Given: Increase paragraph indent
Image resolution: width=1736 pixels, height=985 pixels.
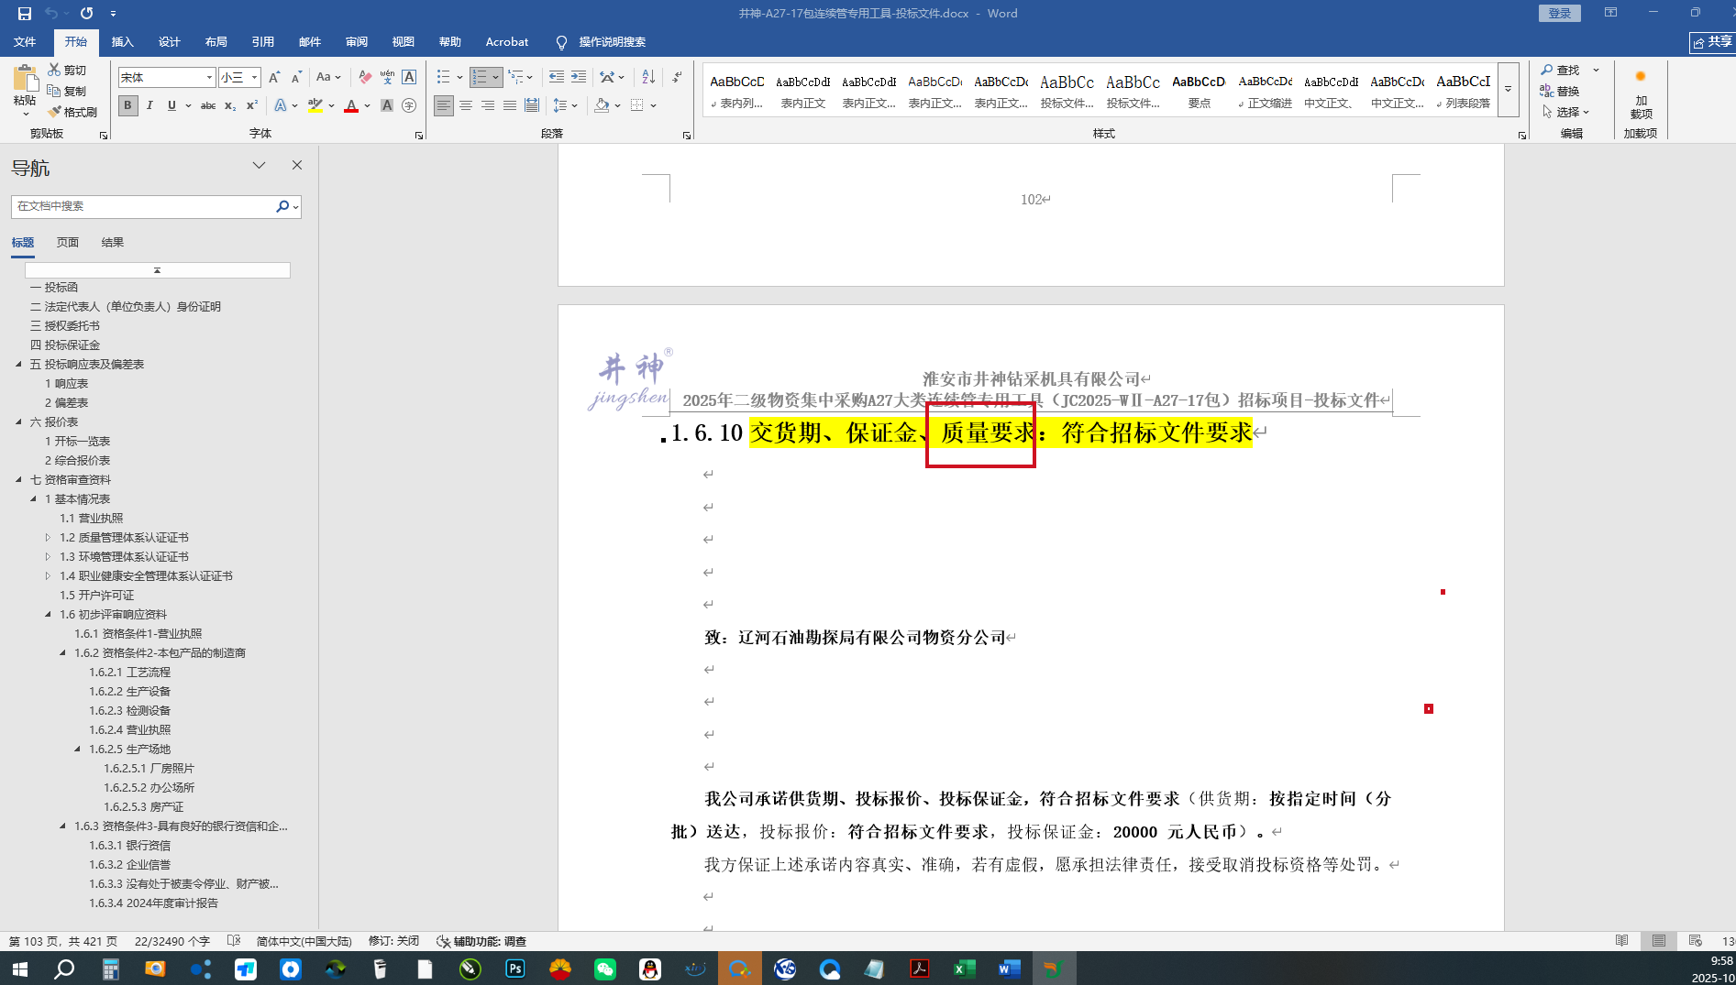Looking at the screenshot, I should coord(579,78).
